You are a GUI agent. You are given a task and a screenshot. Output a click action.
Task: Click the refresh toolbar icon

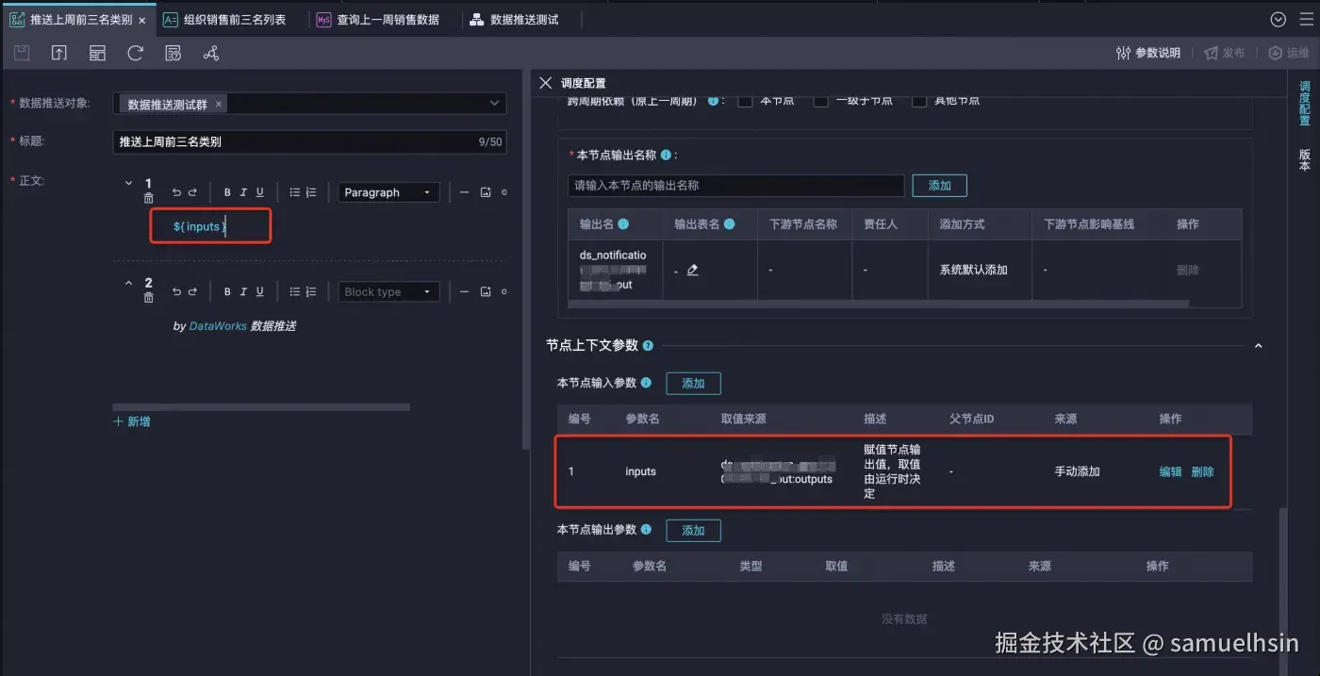click(135, 54)
